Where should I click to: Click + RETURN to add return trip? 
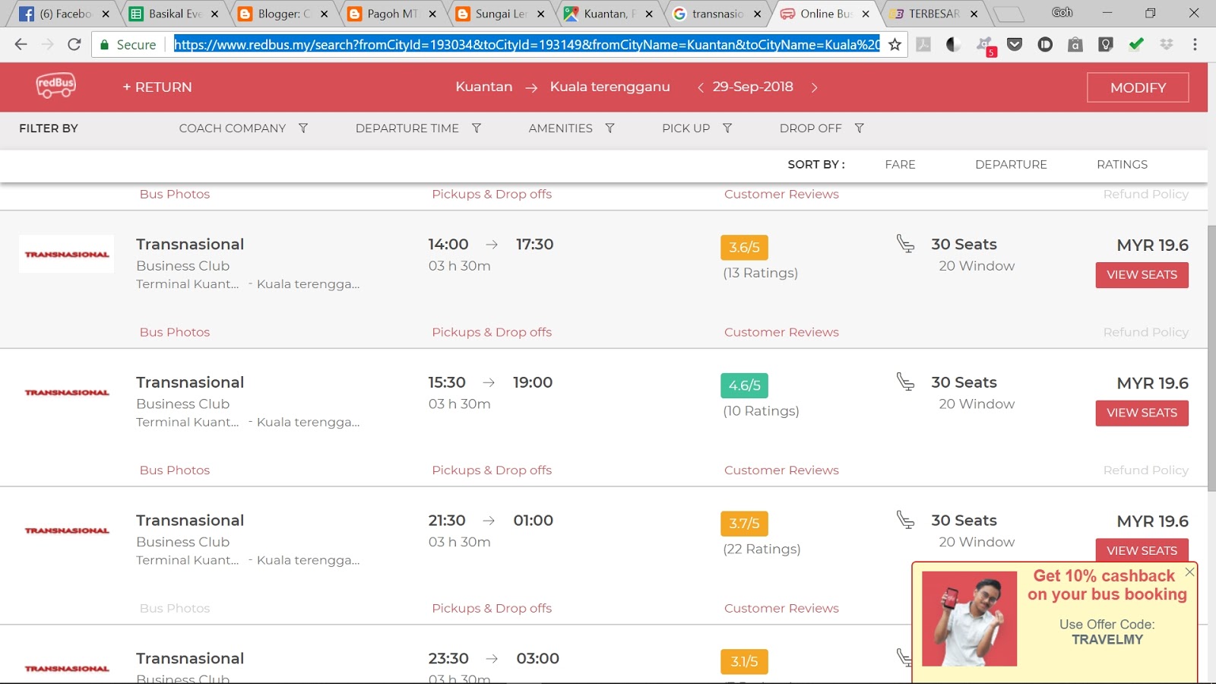pos(157,87)
